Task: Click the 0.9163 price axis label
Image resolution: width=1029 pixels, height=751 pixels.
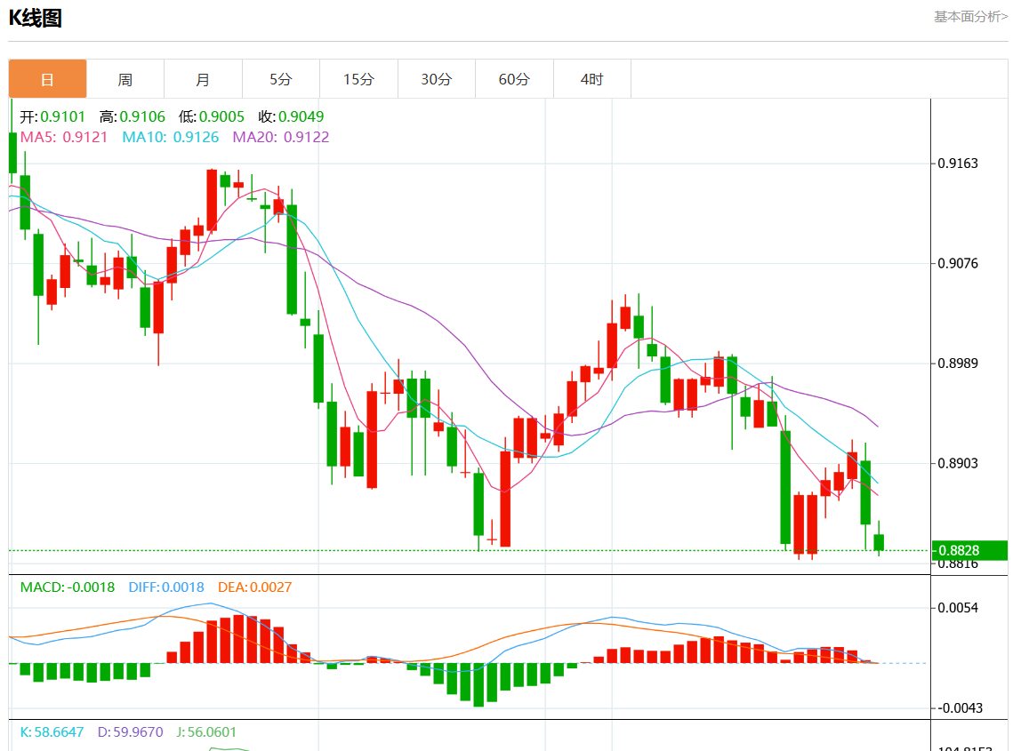Action: [958, 164]
